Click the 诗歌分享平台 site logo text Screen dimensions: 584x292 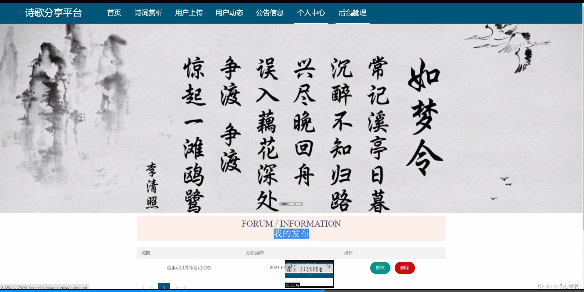tap(54, 13)
